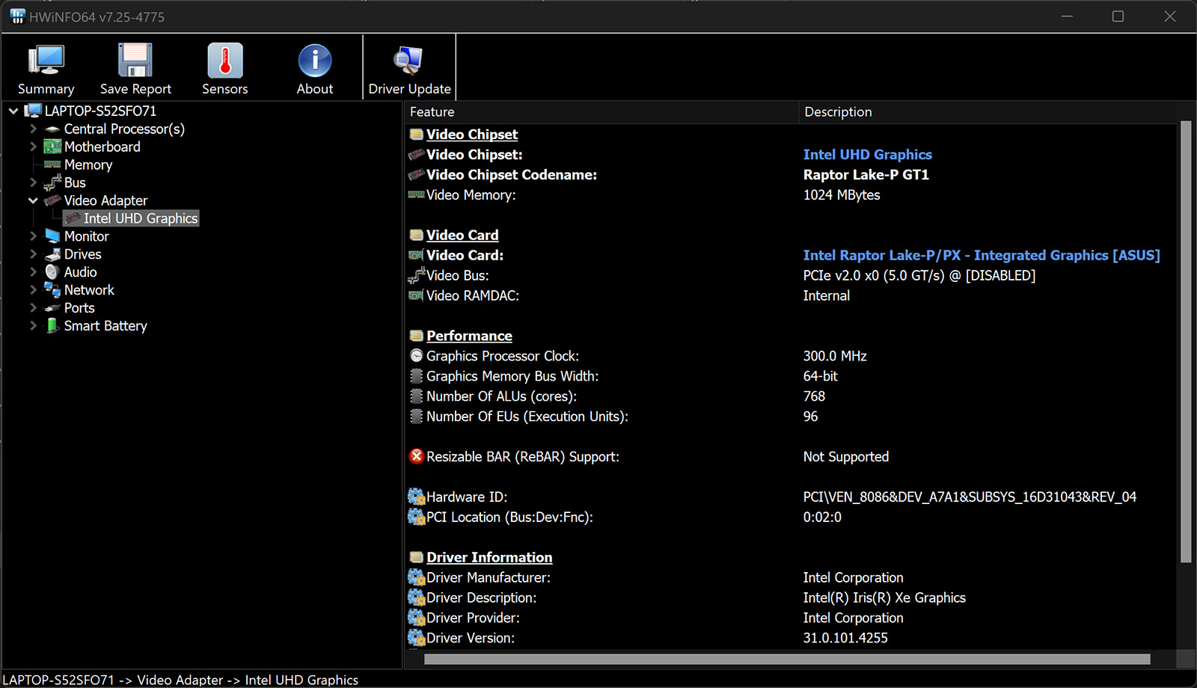Expand the Bus tree node
The height and width of the screenshot is (688, 1197).
tap(33, 183)
